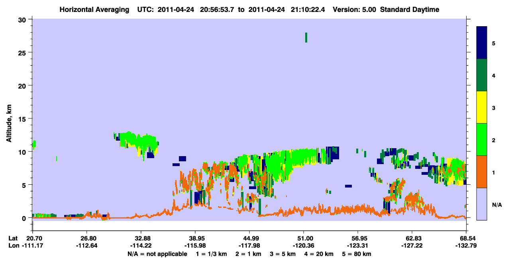This screenshot has height=265, width=518.
Task: Click the dark green level 4 color segment
Action: 482,75
